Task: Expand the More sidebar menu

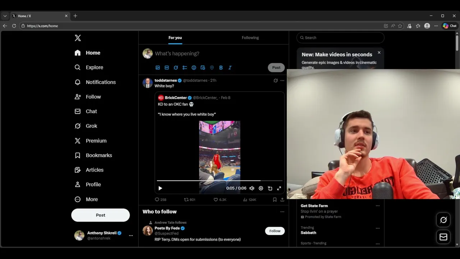Action: pyautogui.click(x=86, y=199)
